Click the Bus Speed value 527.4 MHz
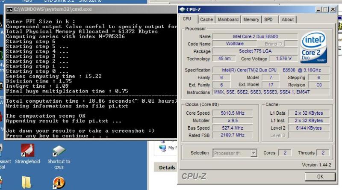Viewport: 342px width, 190px height. coord(233,128)
